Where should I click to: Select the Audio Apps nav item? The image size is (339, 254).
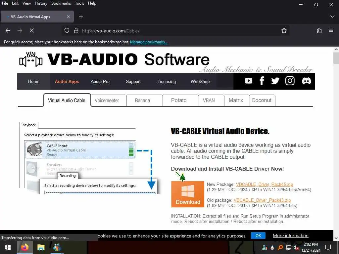(x=67, y=81)
